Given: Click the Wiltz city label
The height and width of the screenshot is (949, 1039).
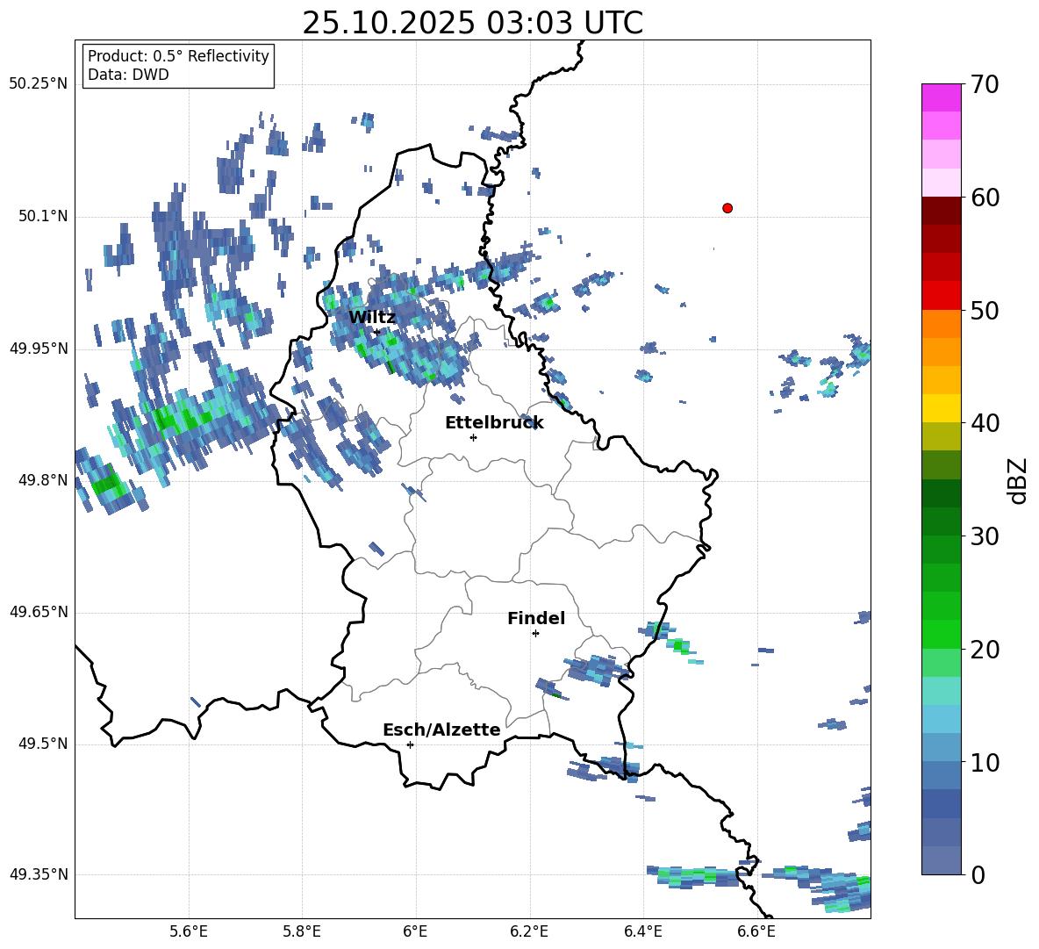Looking at the screenshot, I should click(372, 317).
